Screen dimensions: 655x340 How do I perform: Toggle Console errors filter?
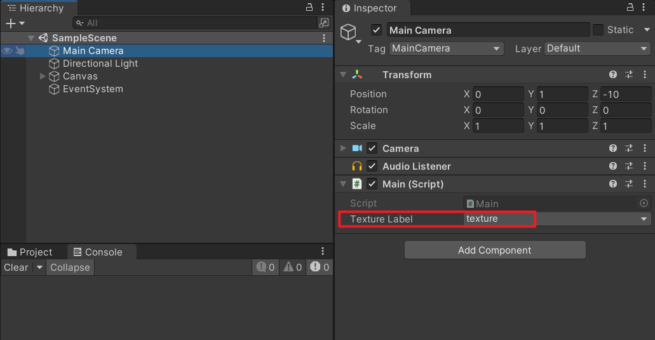[320, 268]
